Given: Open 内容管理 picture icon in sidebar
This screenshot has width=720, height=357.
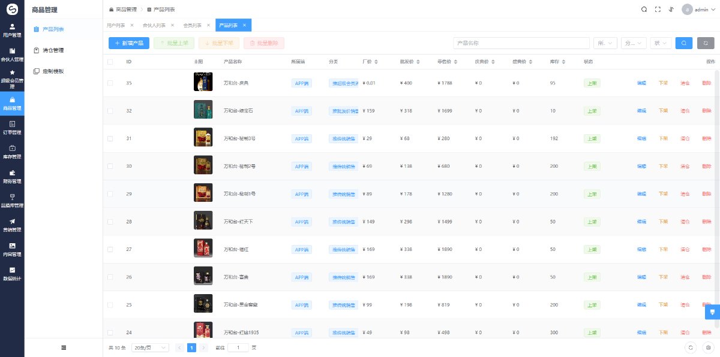Looking at the screenshot, I should click(12, 246).
